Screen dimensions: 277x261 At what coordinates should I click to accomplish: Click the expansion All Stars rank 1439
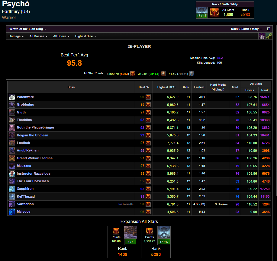coord(122,254)
